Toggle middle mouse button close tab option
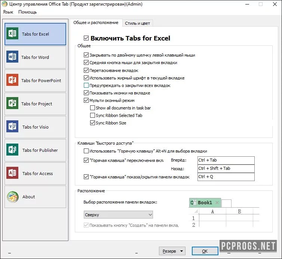Viewport: 282px width, 259px height. 86,63
